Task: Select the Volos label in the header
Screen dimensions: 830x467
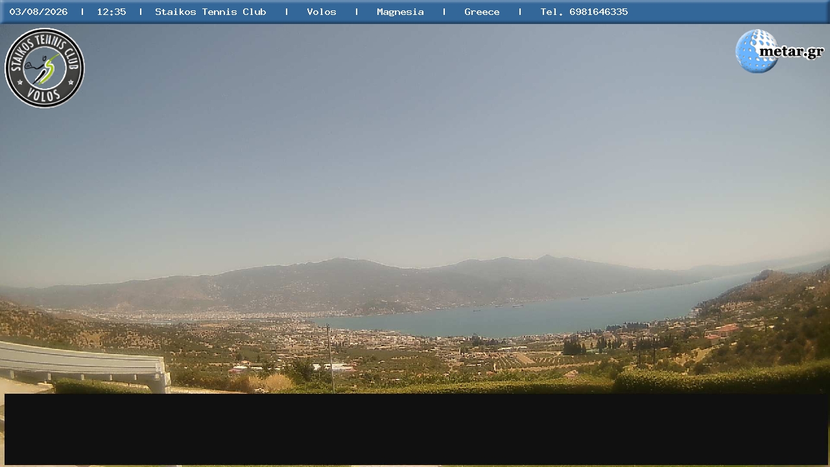Action: coord(322,12)
